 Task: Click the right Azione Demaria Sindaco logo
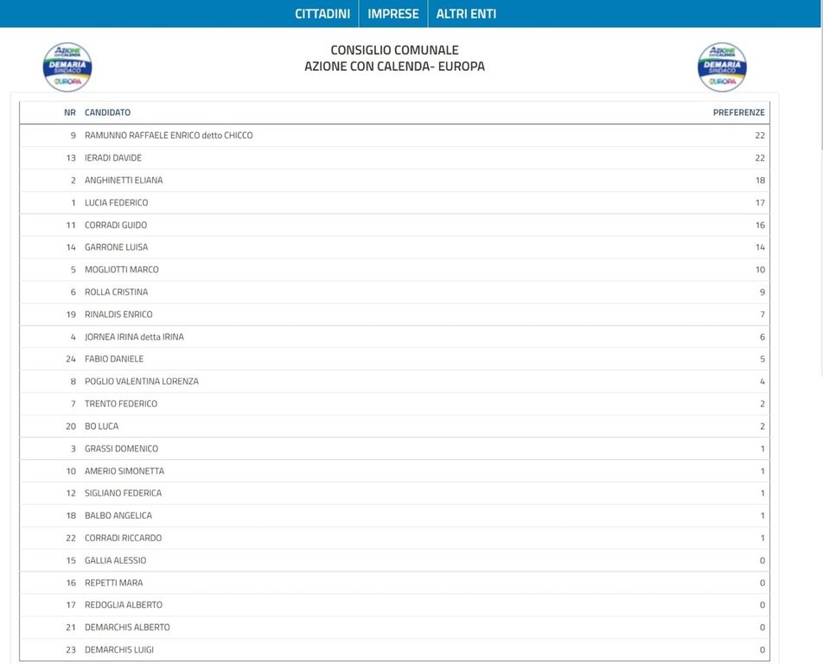pos(722,67)
